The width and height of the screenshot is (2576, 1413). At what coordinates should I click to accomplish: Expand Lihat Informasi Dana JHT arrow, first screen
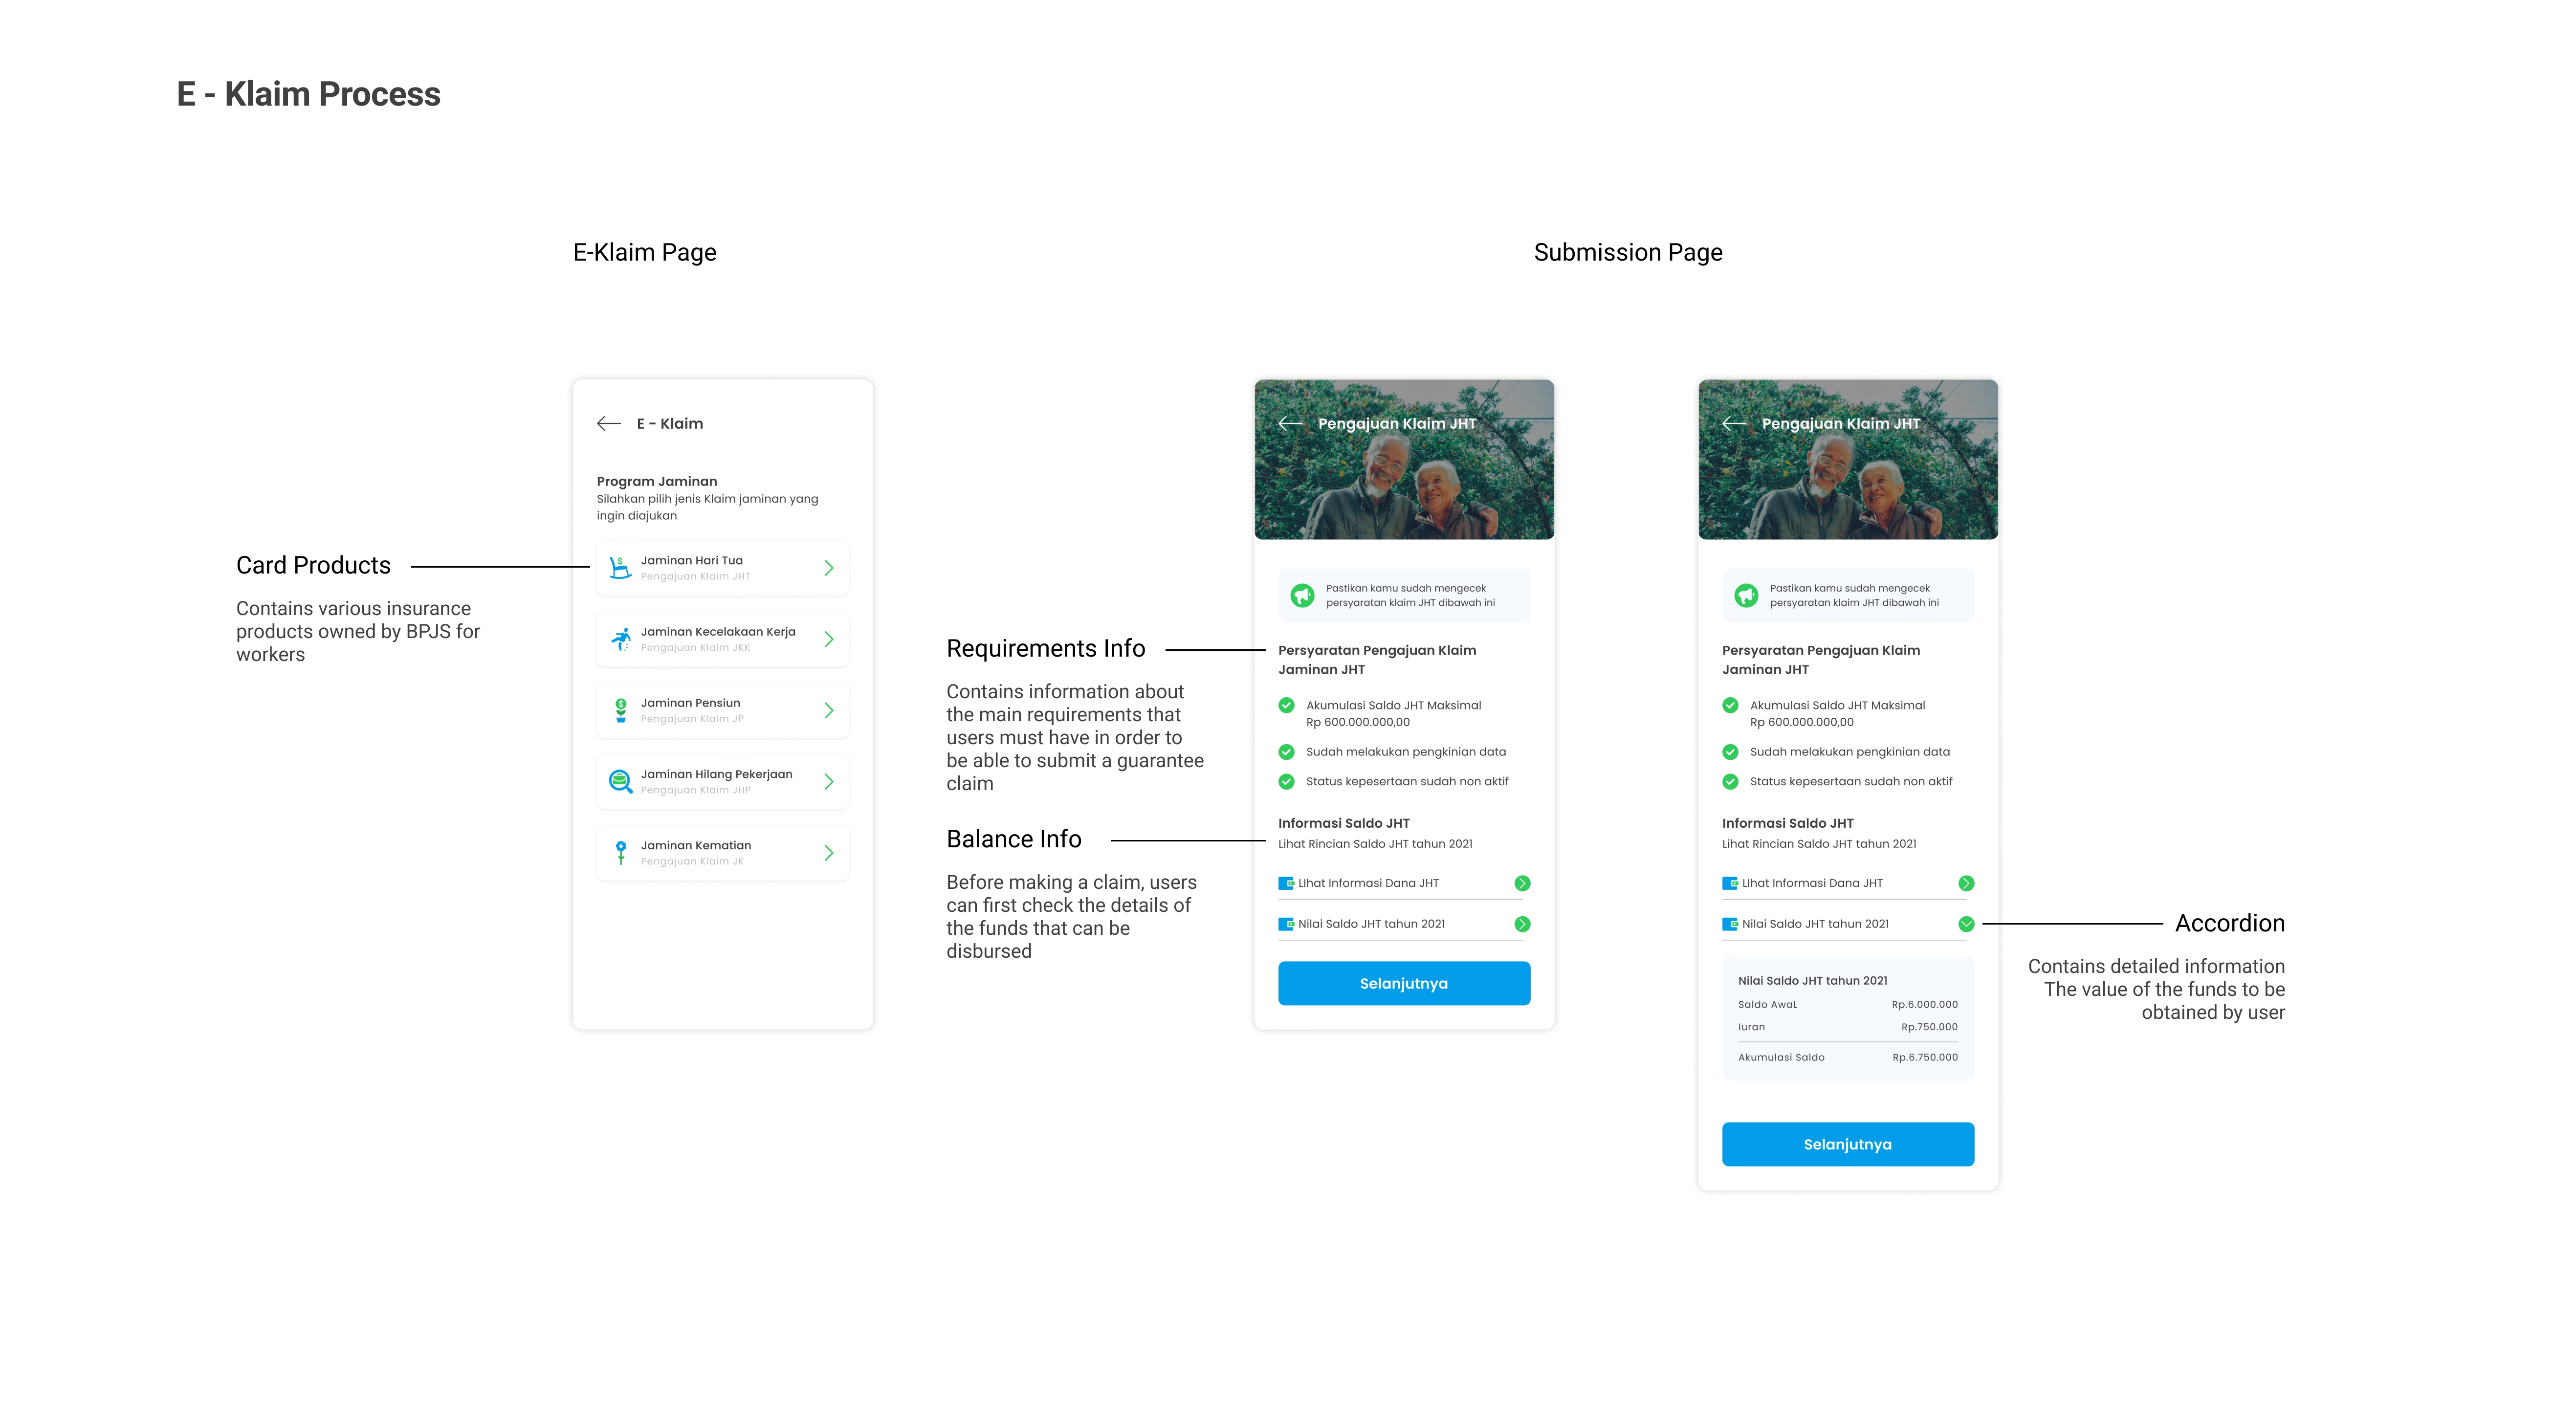point(1523,883)
